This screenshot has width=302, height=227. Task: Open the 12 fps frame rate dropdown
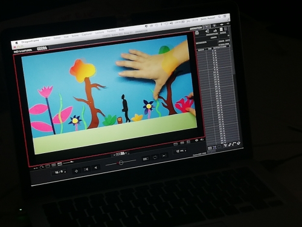pos(181,151)
